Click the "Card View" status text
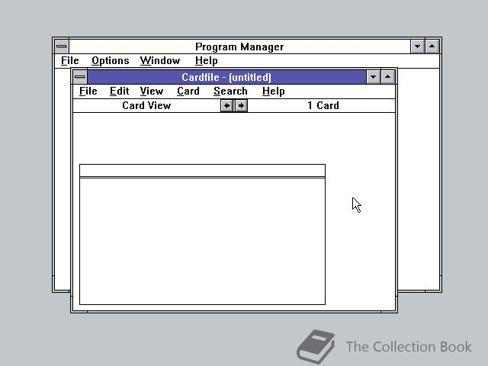This screenshot has height=366, width=488. (146, 105)
